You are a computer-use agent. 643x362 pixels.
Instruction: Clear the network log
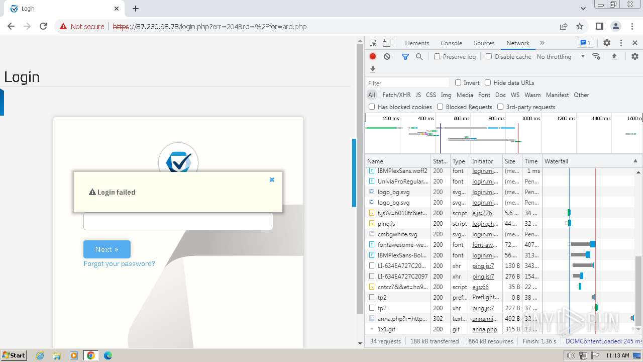[x=387, y=57]
